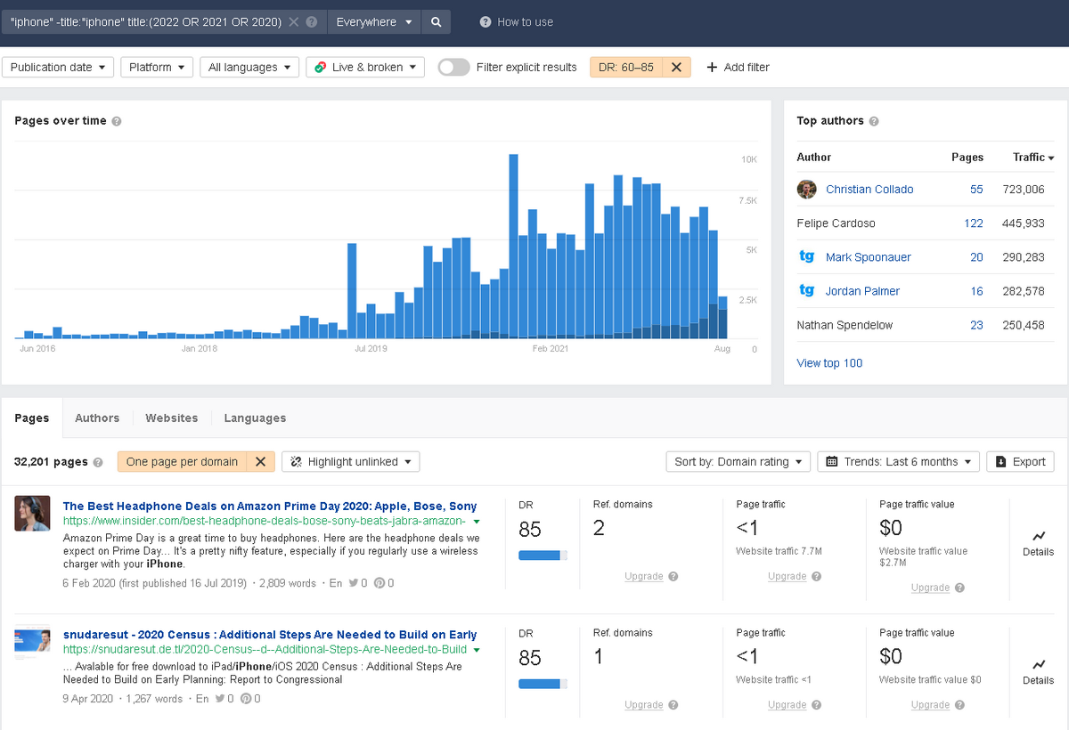Open Details for the Headphone Deals result
Viewport: 1069px width, 730px height.
coord(1038,543)
